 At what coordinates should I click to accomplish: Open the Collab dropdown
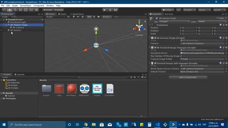168,10
